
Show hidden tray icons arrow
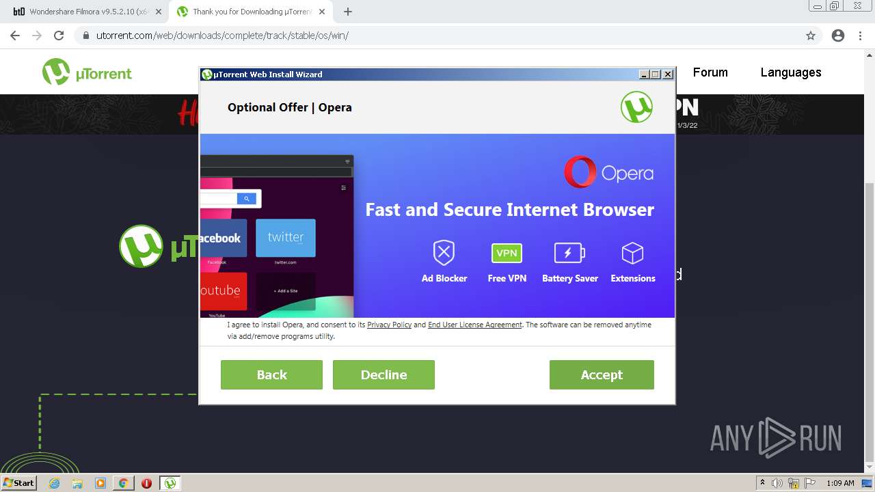click(x=762, y=483)
